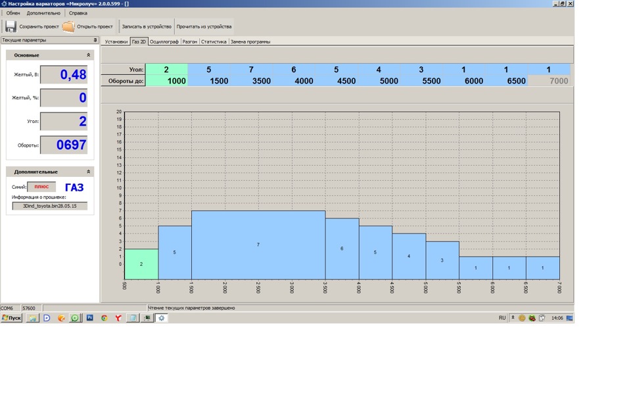Click firmware info 3Dind_toyota.bin28.05.15
The image size is (631, 419).
click(x=49, y=206)
